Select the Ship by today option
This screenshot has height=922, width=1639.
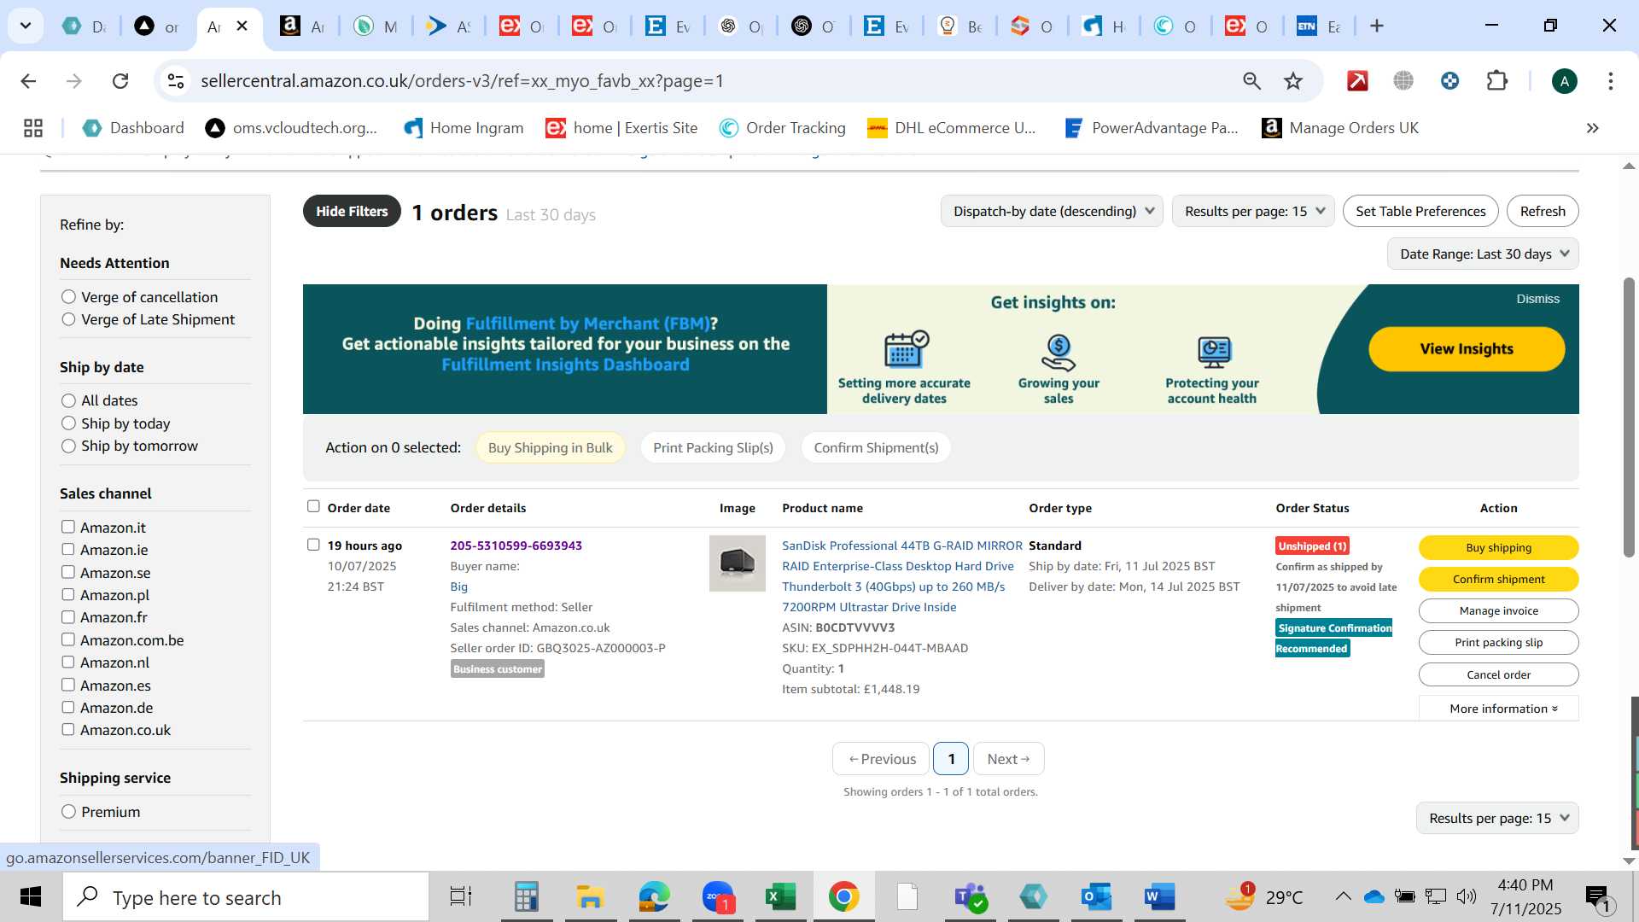pyautogui.click(x=68, y=423)
